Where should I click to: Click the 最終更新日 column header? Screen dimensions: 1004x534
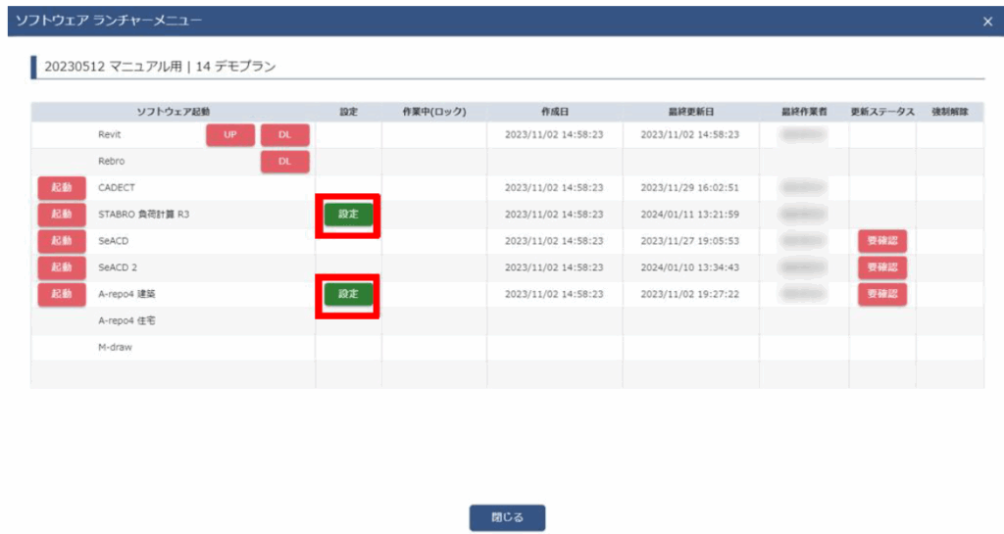click(x=690, y=112)
